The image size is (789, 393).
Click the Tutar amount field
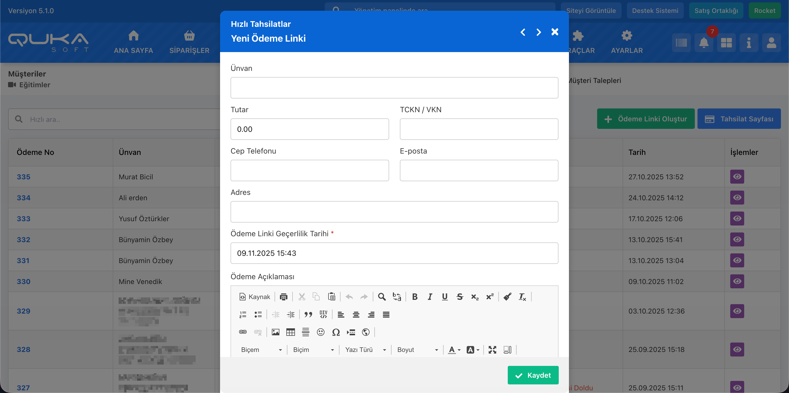click(x=309, y=129)
